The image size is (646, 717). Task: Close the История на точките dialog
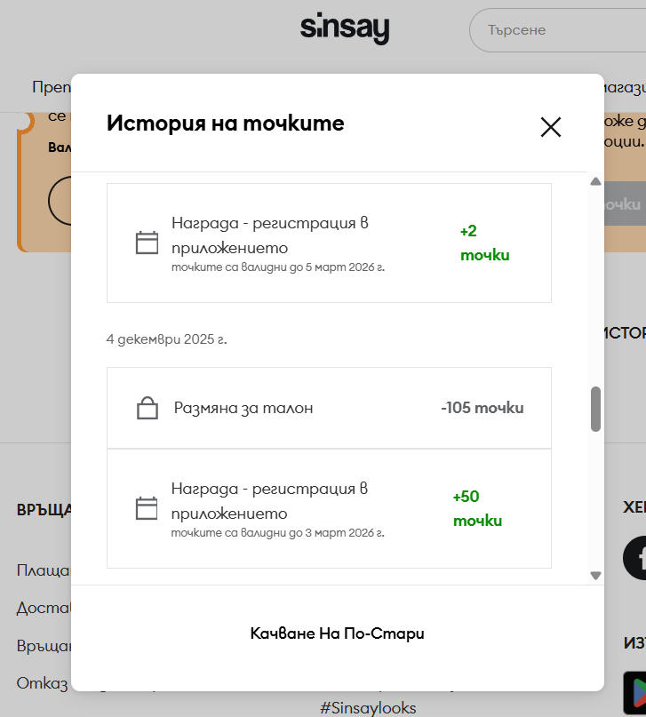(551, 127)
